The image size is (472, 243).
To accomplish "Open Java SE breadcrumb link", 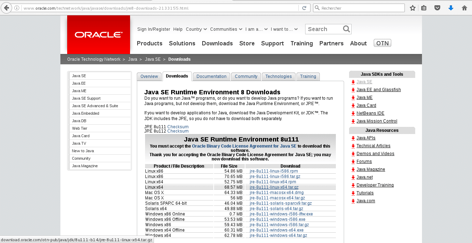I will [153, 59].
